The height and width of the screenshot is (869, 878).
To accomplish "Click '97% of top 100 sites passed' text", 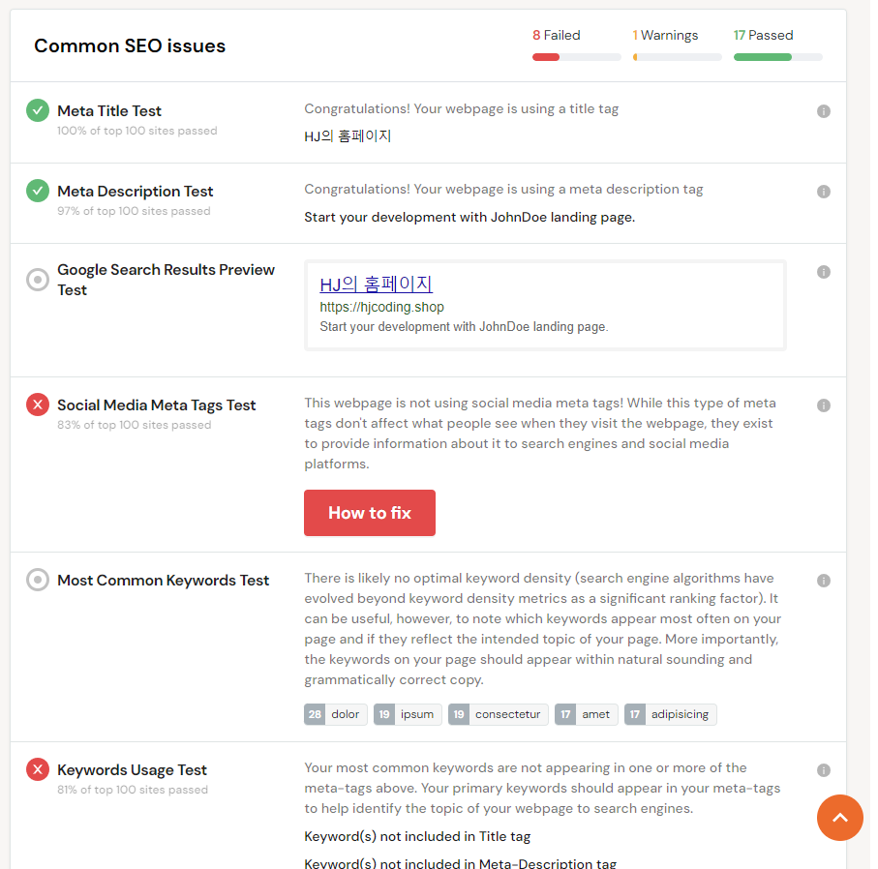I will [x=134, y=211].
